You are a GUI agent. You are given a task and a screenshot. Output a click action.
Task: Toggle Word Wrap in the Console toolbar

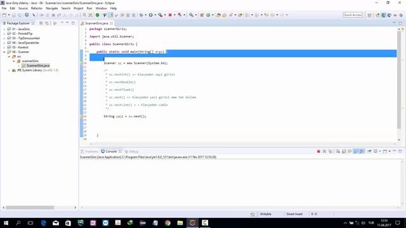tap(350, 151)
